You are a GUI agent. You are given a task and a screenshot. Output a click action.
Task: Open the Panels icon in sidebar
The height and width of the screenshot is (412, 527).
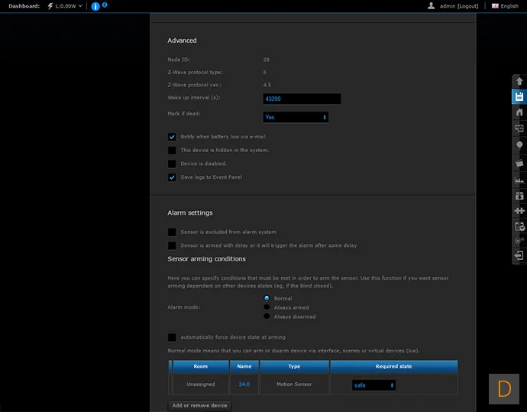(x=519, y=196)
